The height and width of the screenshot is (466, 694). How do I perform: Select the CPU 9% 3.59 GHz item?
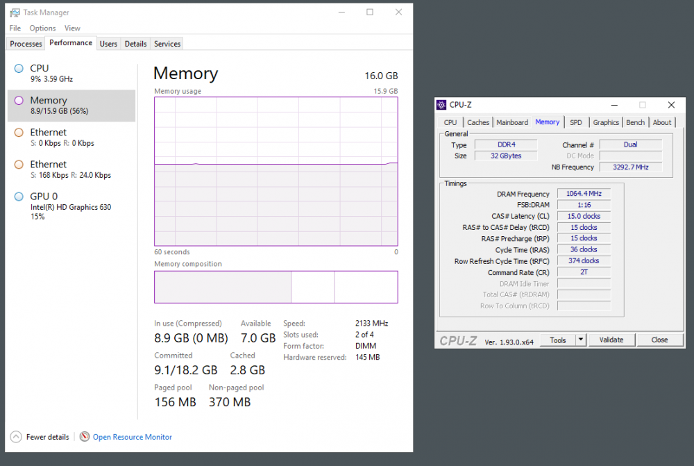point(71,74)
